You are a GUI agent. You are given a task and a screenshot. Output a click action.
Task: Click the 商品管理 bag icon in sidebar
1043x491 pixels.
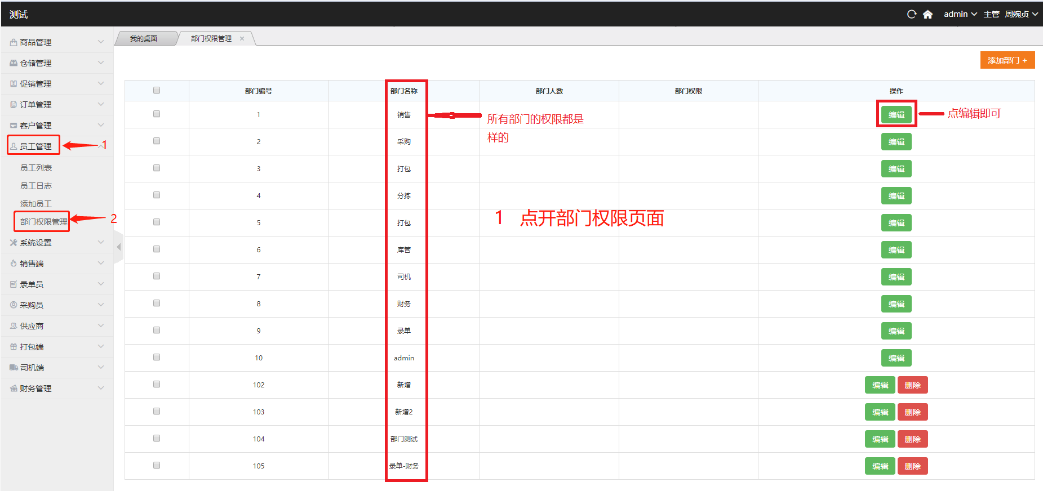pyautogui.click(x=14, y=42)
